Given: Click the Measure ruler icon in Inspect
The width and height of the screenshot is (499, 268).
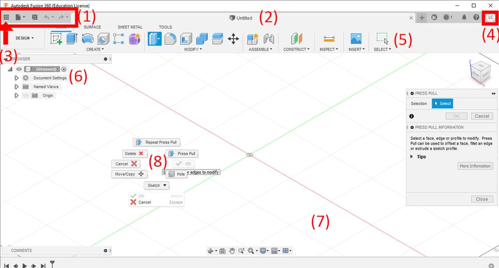Looking at the screenshot, I should pyautogui.click(x=329, y=39).
